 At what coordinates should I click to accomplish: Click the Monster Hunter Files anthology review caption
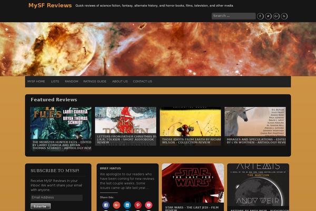point(62,145)
